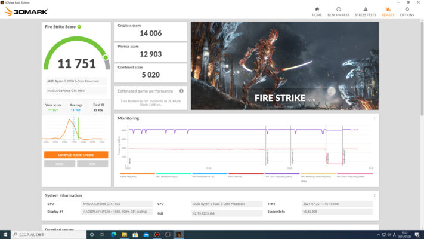This screenshot has height=239, width=424.
Task: Click the Save button
Action: coord(92,164)
